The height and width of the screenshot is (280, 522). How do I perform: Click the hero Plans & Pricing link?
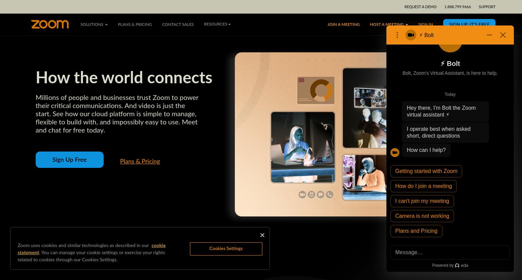tap(140, 161)
